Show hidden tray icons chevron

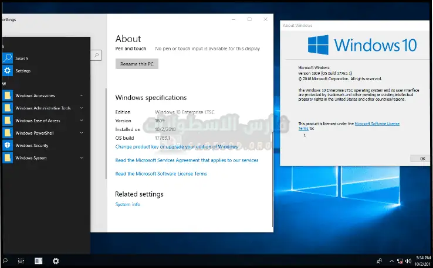click(391, 261)
